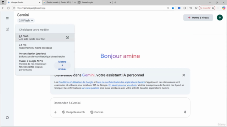Open browser extensions icon

184,8
